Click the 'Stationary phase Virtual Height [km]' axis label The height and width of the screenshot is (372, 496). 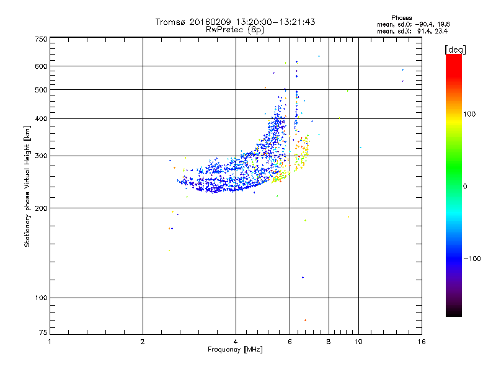coord(27,186)
